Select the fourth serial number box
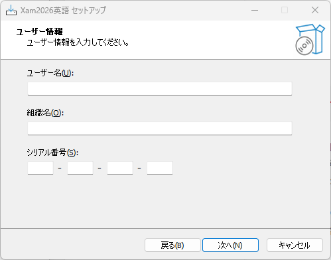Image resolution: width=331 pixels, height=260 pixels. tap(160, 168)
